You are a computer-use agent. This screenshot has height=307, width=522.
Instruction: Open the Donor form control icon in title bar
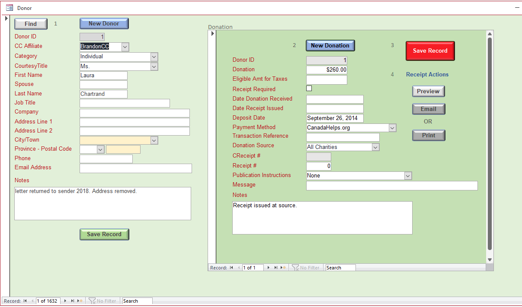point(9,8)
